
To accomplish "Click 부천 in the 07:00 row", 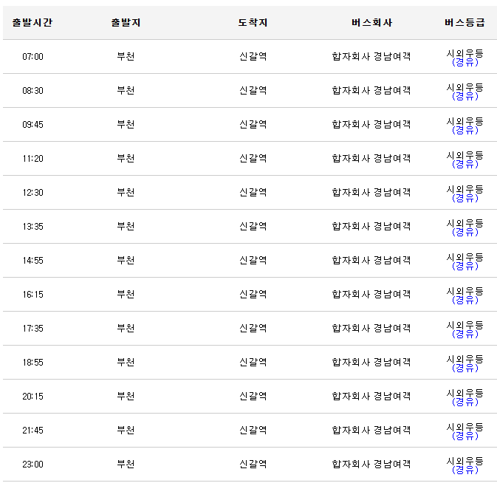I will point(126,56).
